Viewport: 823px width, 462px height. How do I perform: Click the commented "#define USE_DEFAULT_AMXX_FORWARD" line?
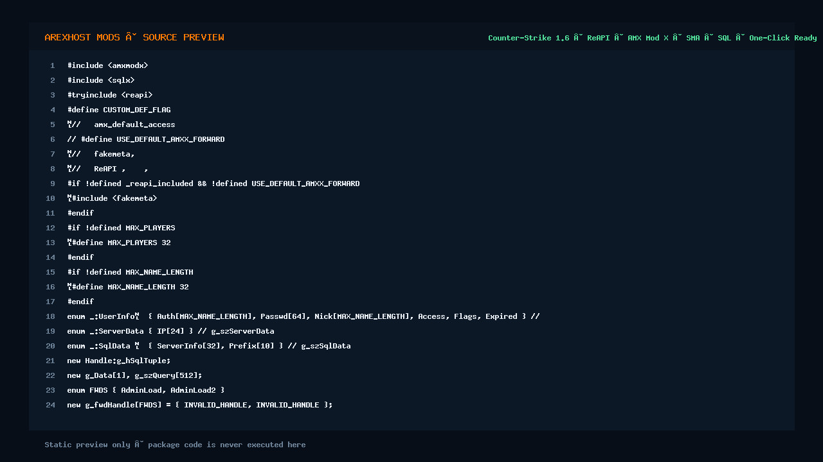pyautogui.click(x=146, y=139)
